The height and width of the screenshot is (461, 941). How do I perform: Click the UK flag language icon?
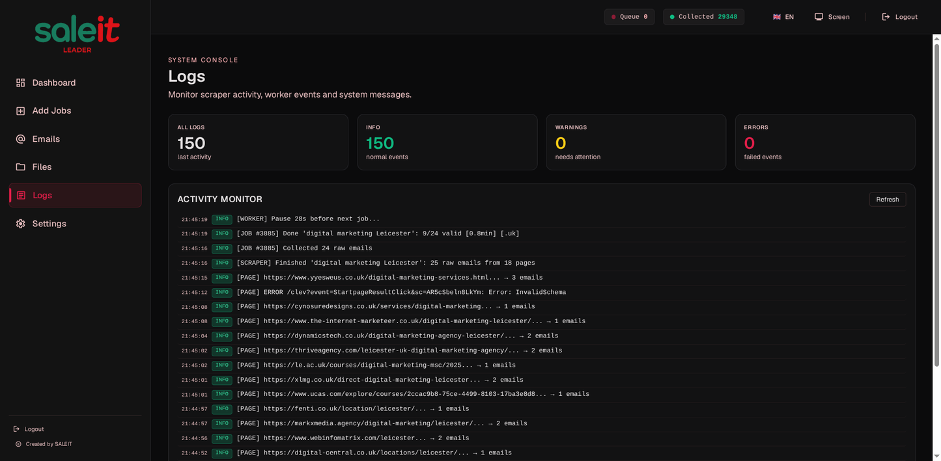pyautogui.click(x=777, y=17)
